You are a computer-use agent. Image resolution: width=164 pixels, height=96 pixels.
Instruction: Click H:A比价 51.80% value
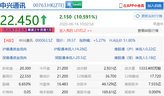[x=122, y=40]
